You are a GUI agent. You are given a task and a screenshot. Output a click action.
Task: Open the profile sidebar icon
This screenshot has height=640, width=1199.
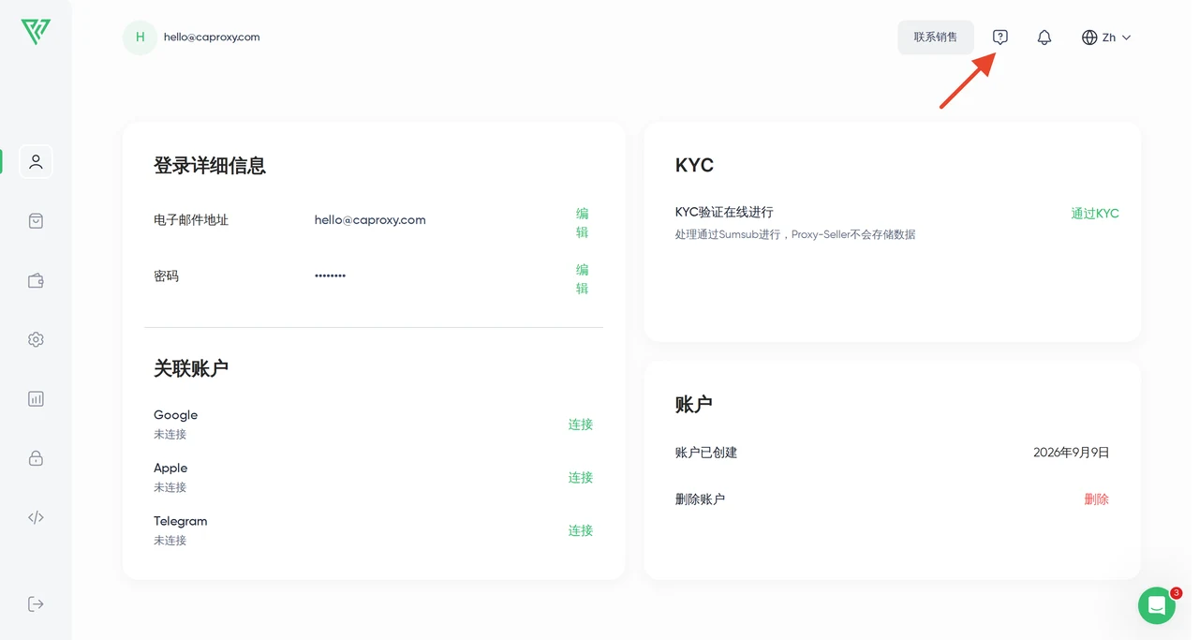pyautogui.click(x=36, y=161)
